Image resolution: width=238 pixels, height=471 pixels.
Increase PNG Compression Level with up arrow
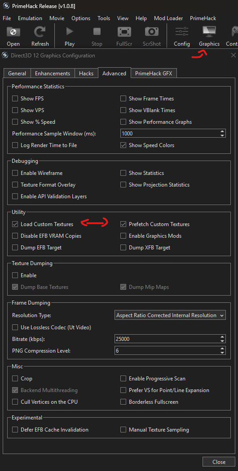tap(222, 349)
